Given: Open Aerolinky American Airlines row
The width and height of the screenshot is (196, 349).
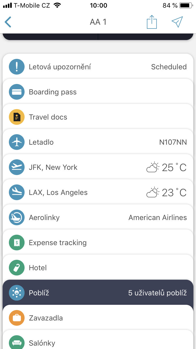Looking at the screenshot, I should pyautogui.click(x=98, y=218).
